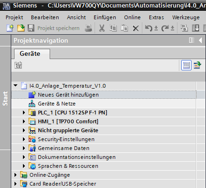This screenshot has height=188, width=206.
Task: Click the copy icon in toolbar
Action: (113, 28)
